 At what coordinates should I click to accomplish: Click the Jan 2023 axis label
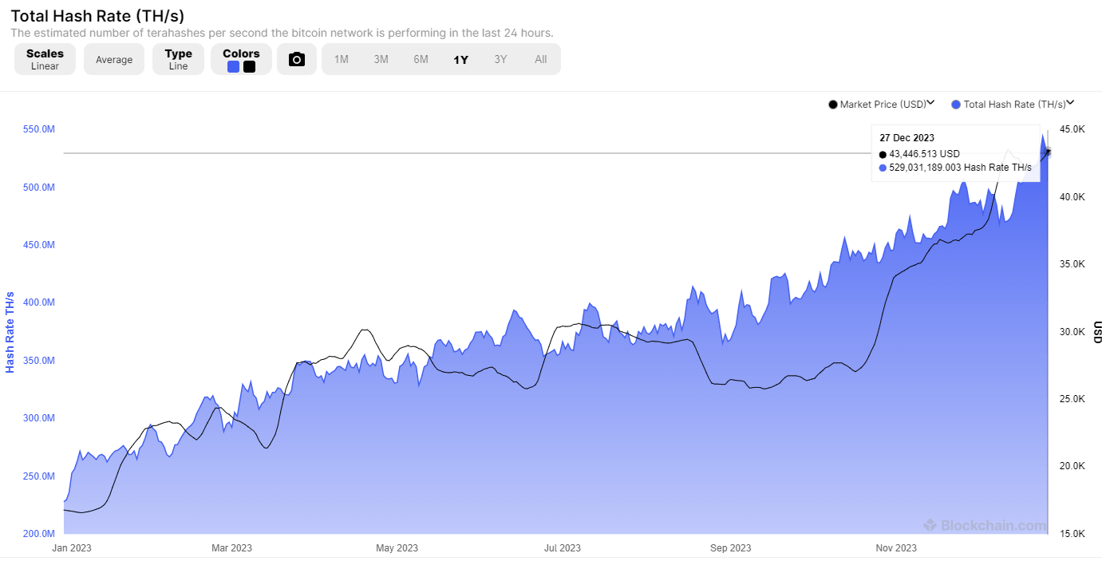coord(72,547)
